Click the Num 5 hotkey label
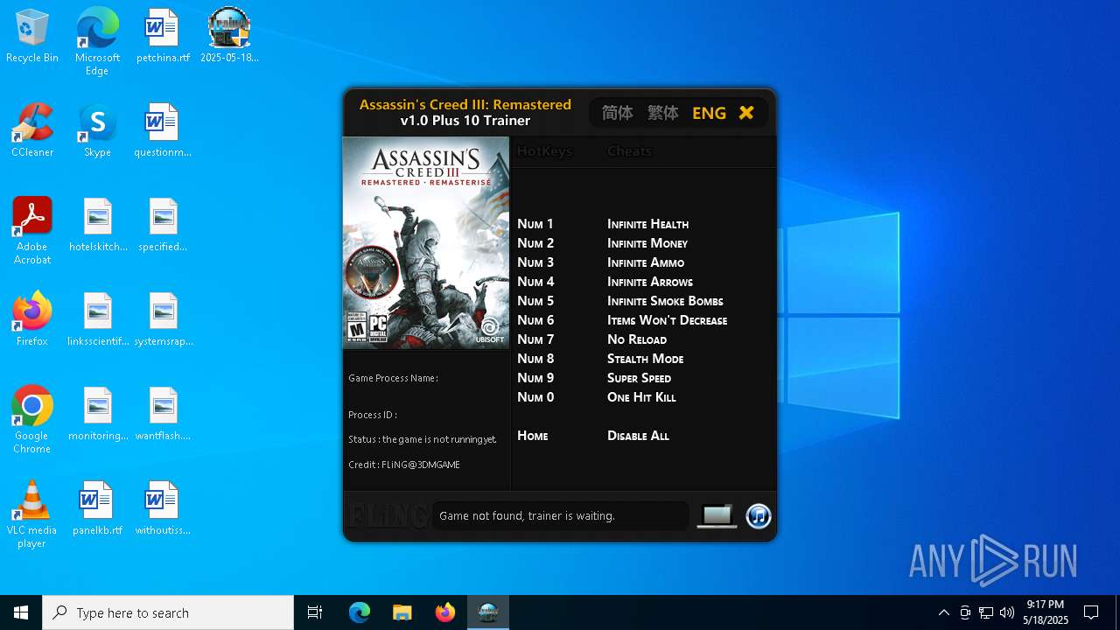Screen dimensions: 1120x630 coord(535,301)
